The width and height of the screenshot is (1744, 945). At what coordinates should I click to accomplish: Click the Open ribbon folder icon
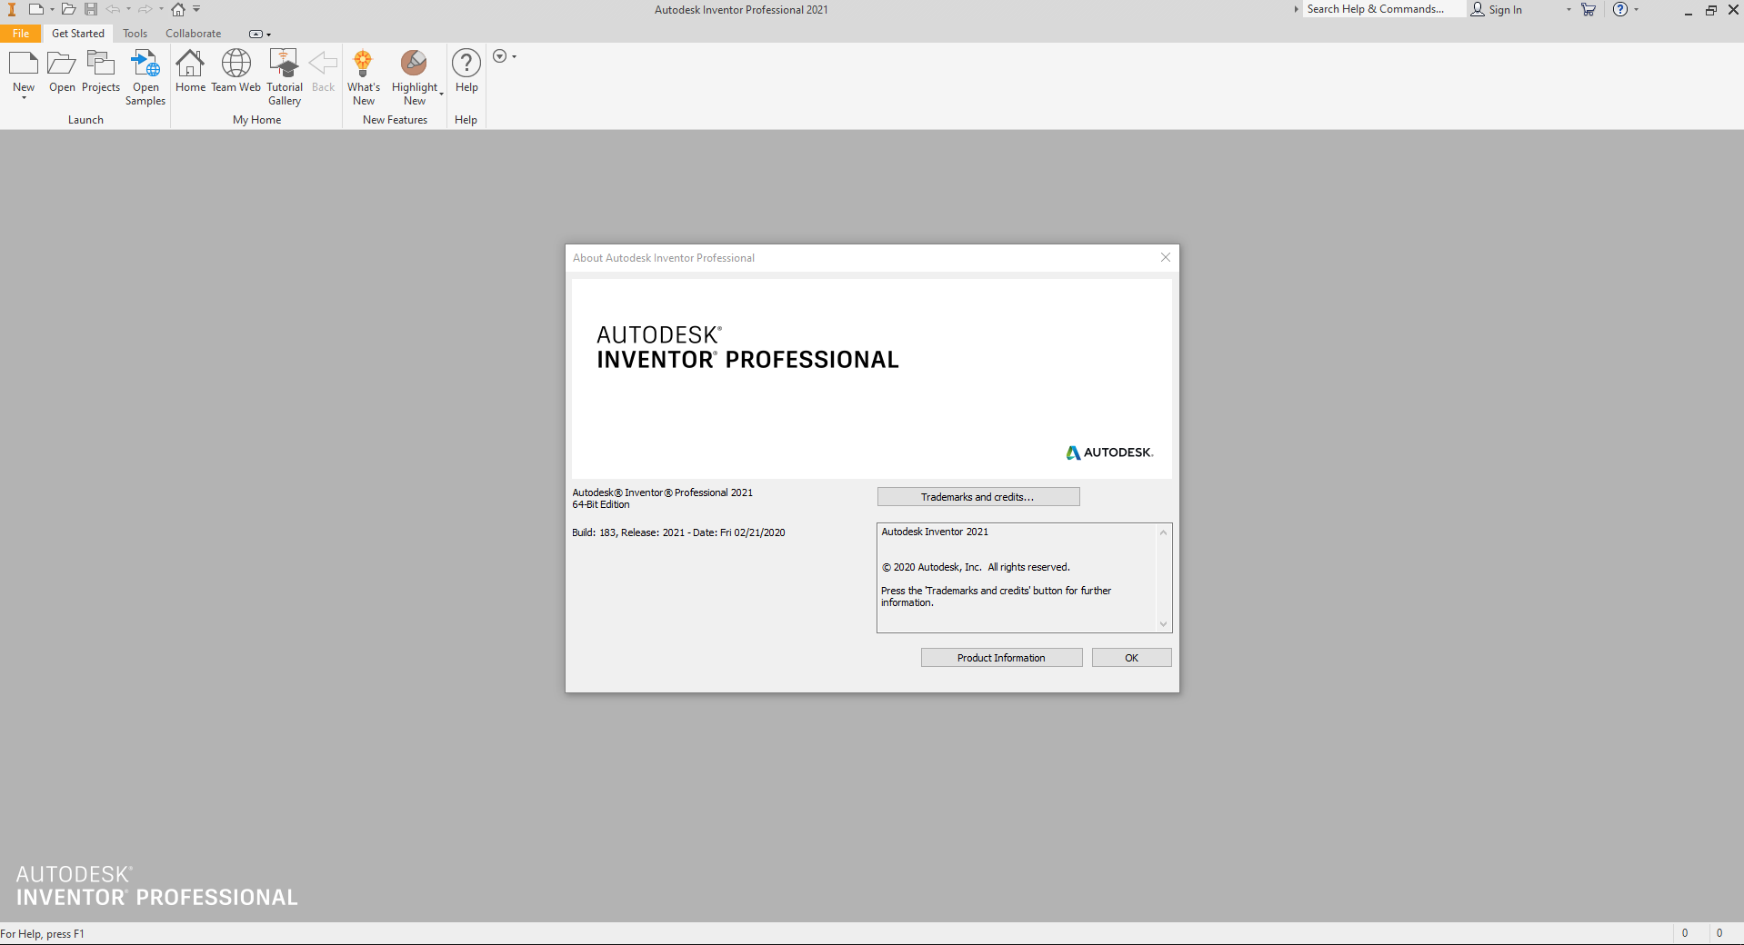pos(62,64)
